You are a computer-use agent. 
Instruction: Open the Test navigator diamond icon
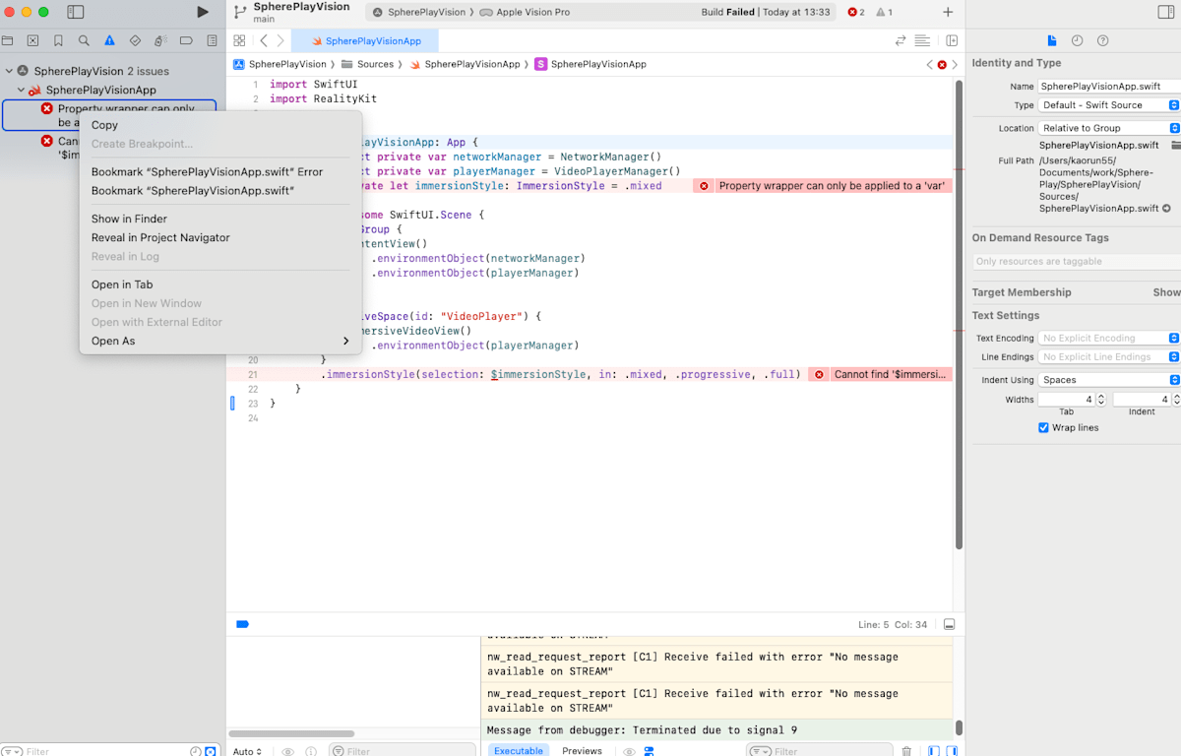point(135,40)
